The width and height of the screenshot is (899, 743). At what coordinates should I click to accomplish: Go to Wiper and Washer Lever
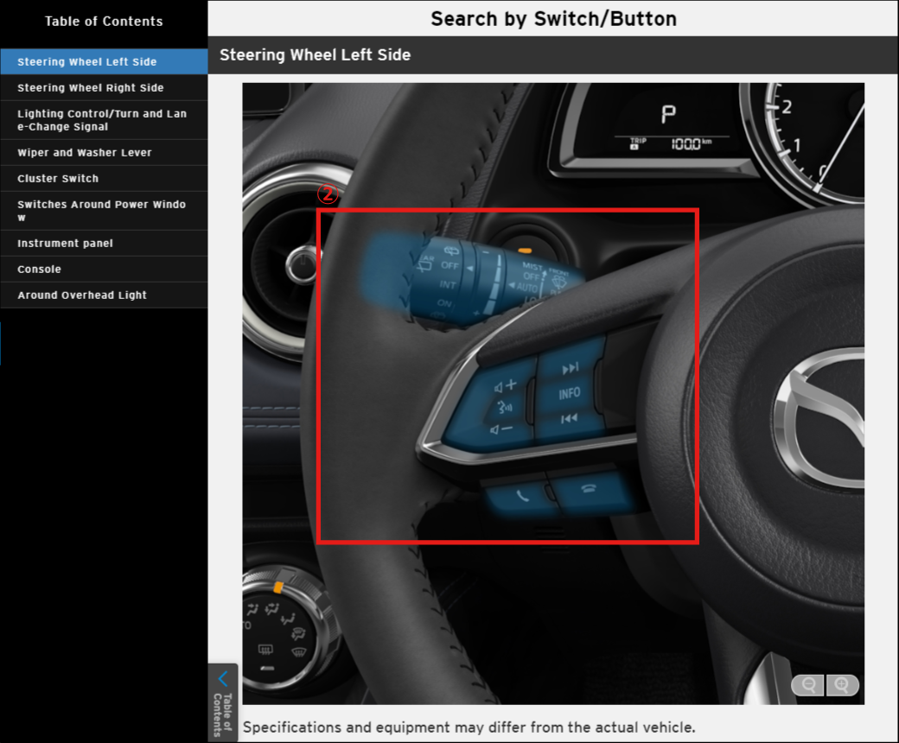coord(85,152)
